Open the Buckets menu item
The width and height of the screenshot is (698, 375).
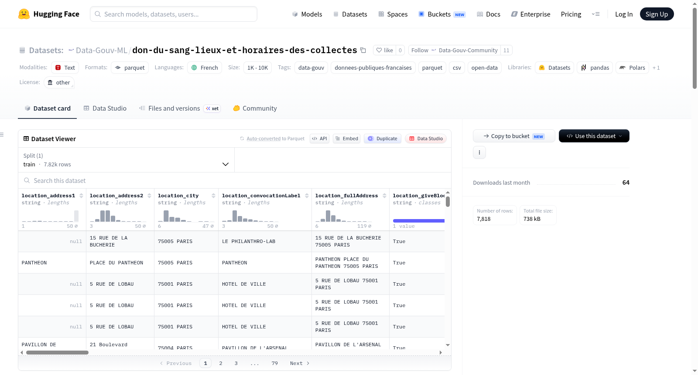pos(442,14)
